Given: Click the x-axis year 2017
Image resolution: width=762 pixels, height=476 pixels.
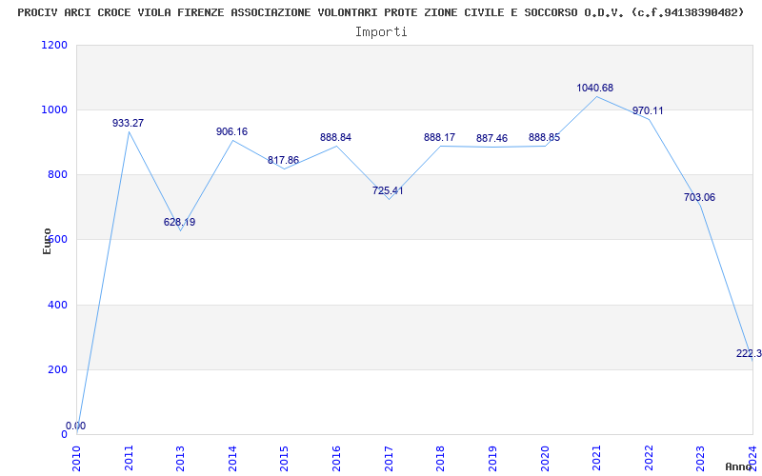Looking at the screenshot, I should point(389,459).
